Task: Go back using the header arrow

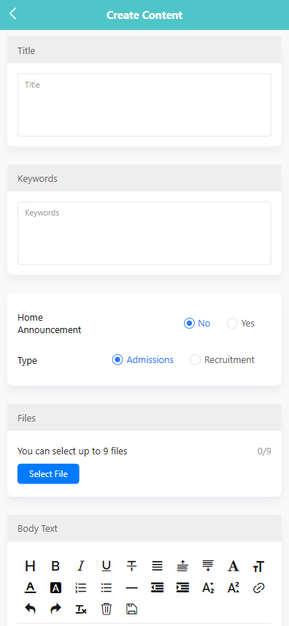Action: point(13,14)
